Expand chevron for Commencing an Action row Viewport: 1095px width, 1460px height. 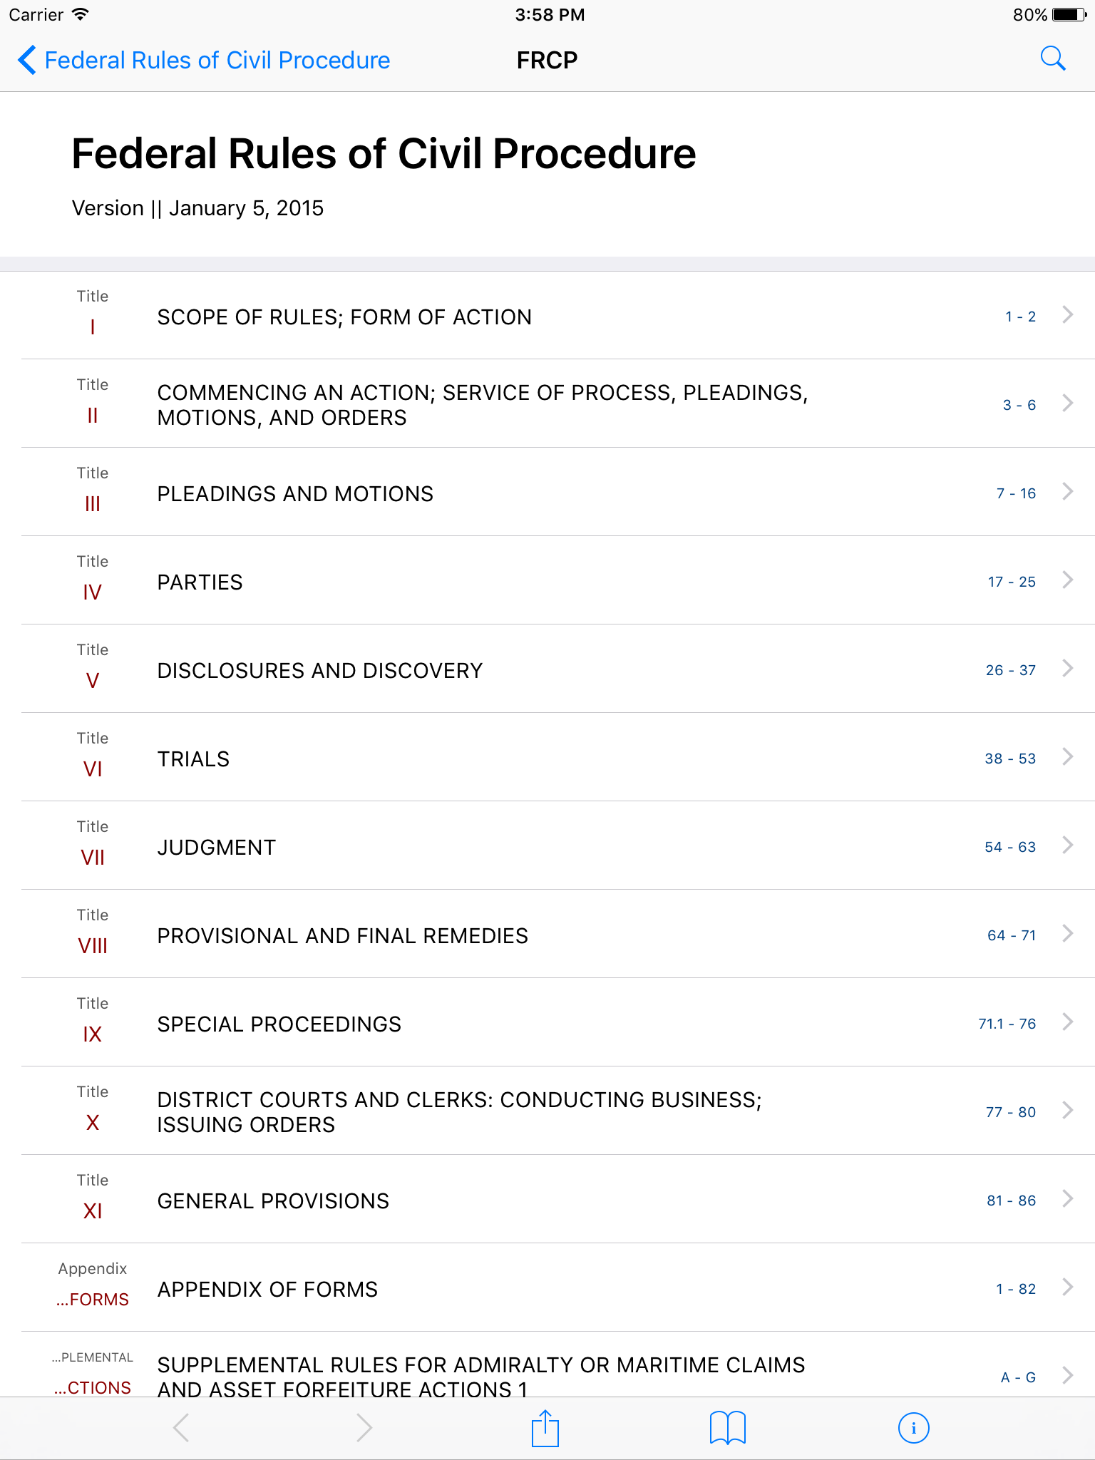tap(1067, 403)
